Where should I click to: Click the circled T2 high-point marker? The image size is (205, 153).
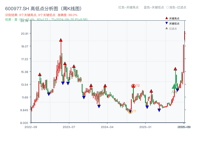[133, 86]
